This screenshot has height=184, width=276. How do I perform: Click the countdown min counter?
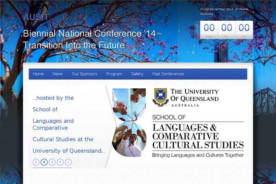[x=244, y=30]
